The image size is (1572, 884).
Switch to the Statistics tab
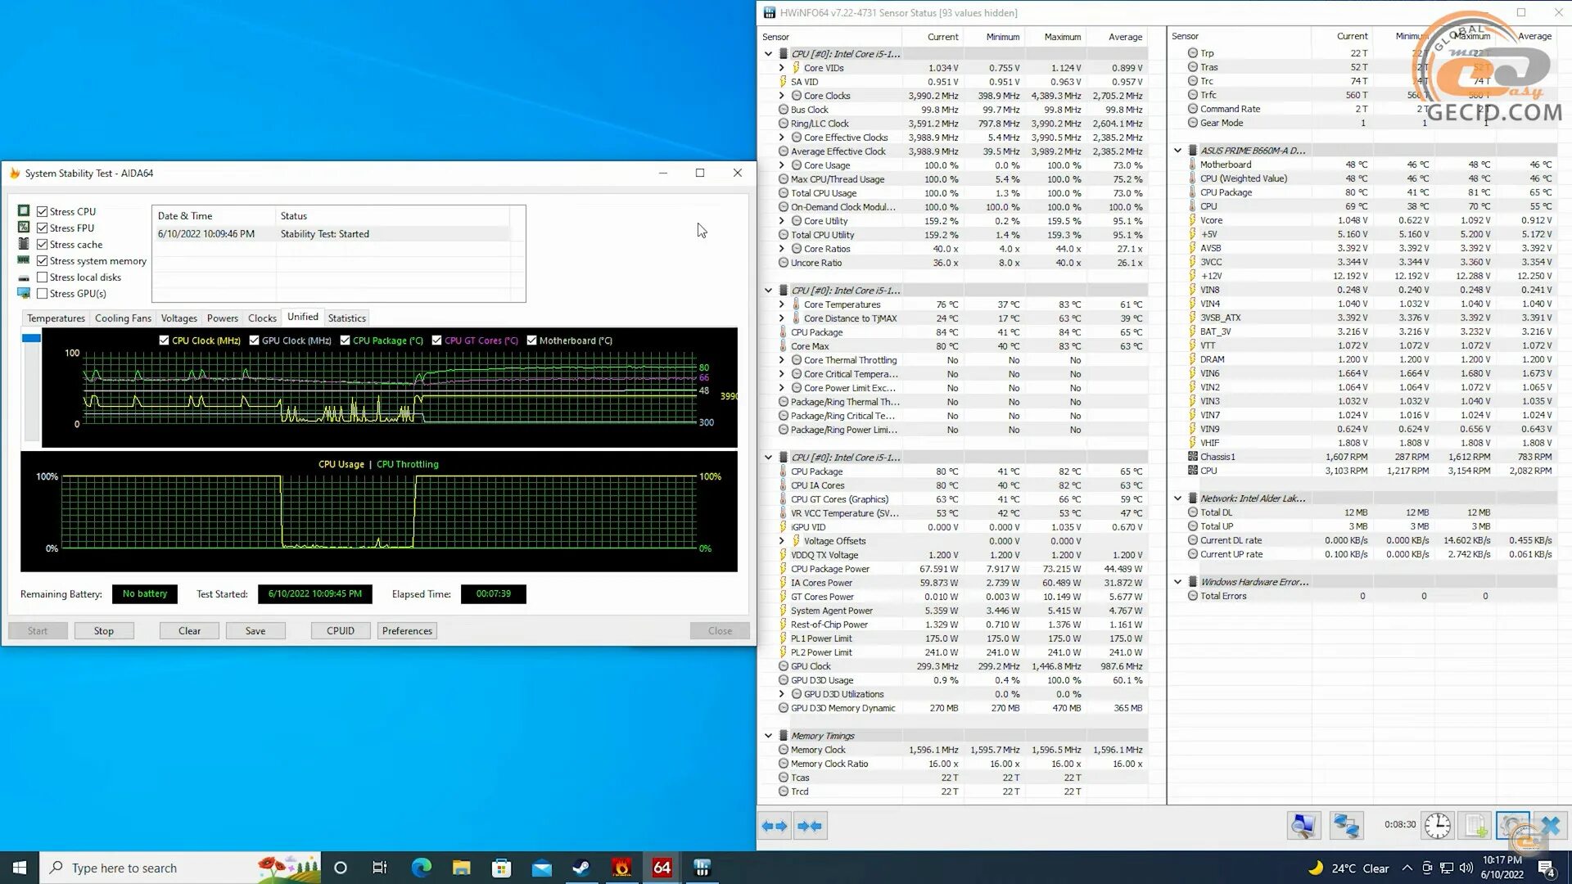(346, 318)
